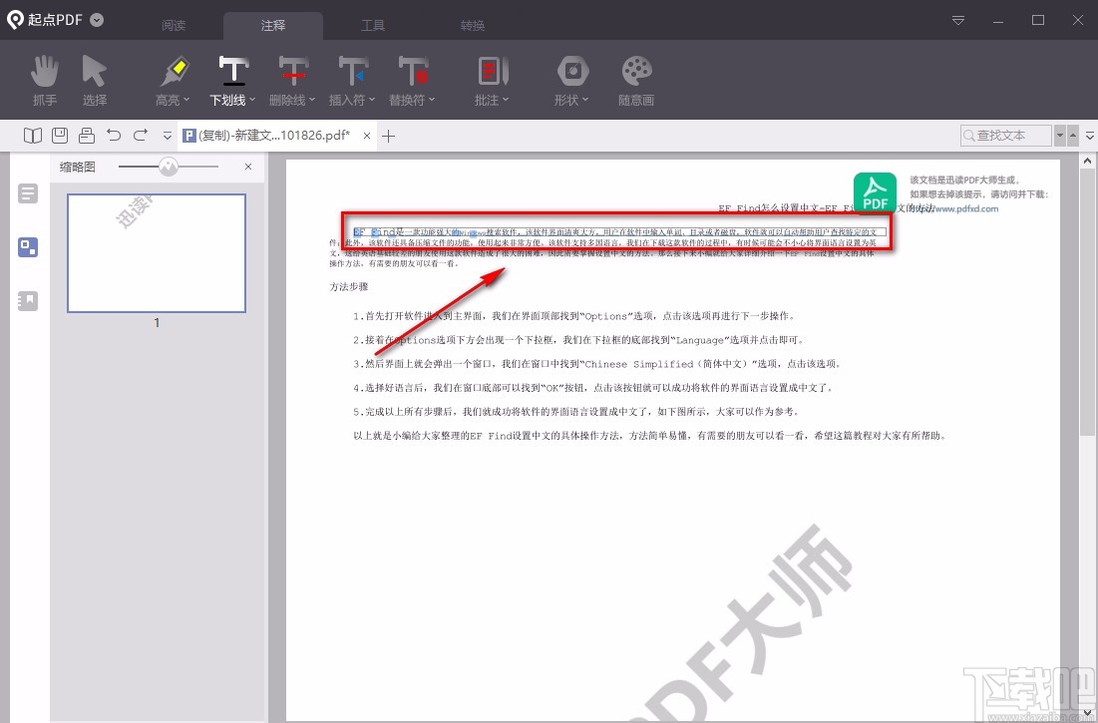
Task: Open the Comment note (批注) tool
Action: coord(493,72)
